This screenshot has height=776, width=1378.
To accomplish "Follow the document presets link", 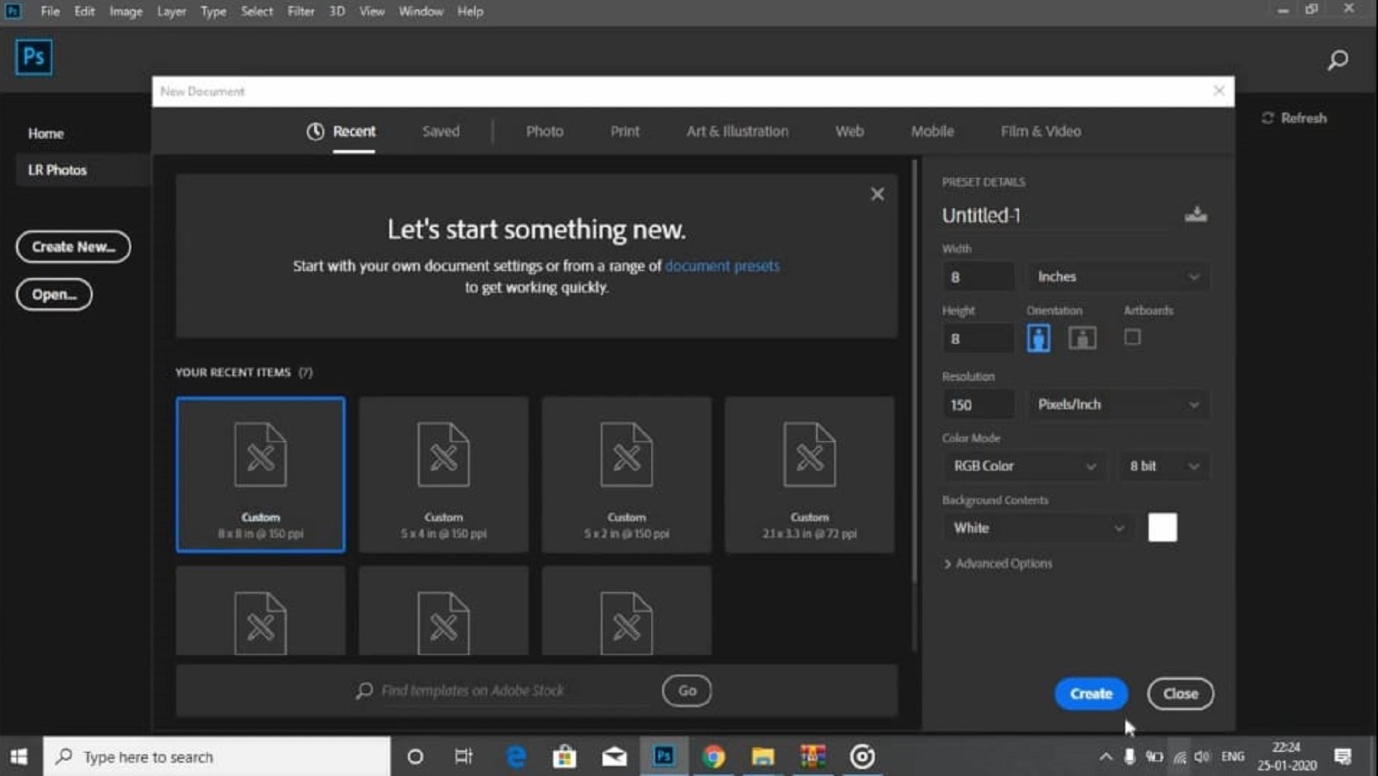I will tap(722, 266).
